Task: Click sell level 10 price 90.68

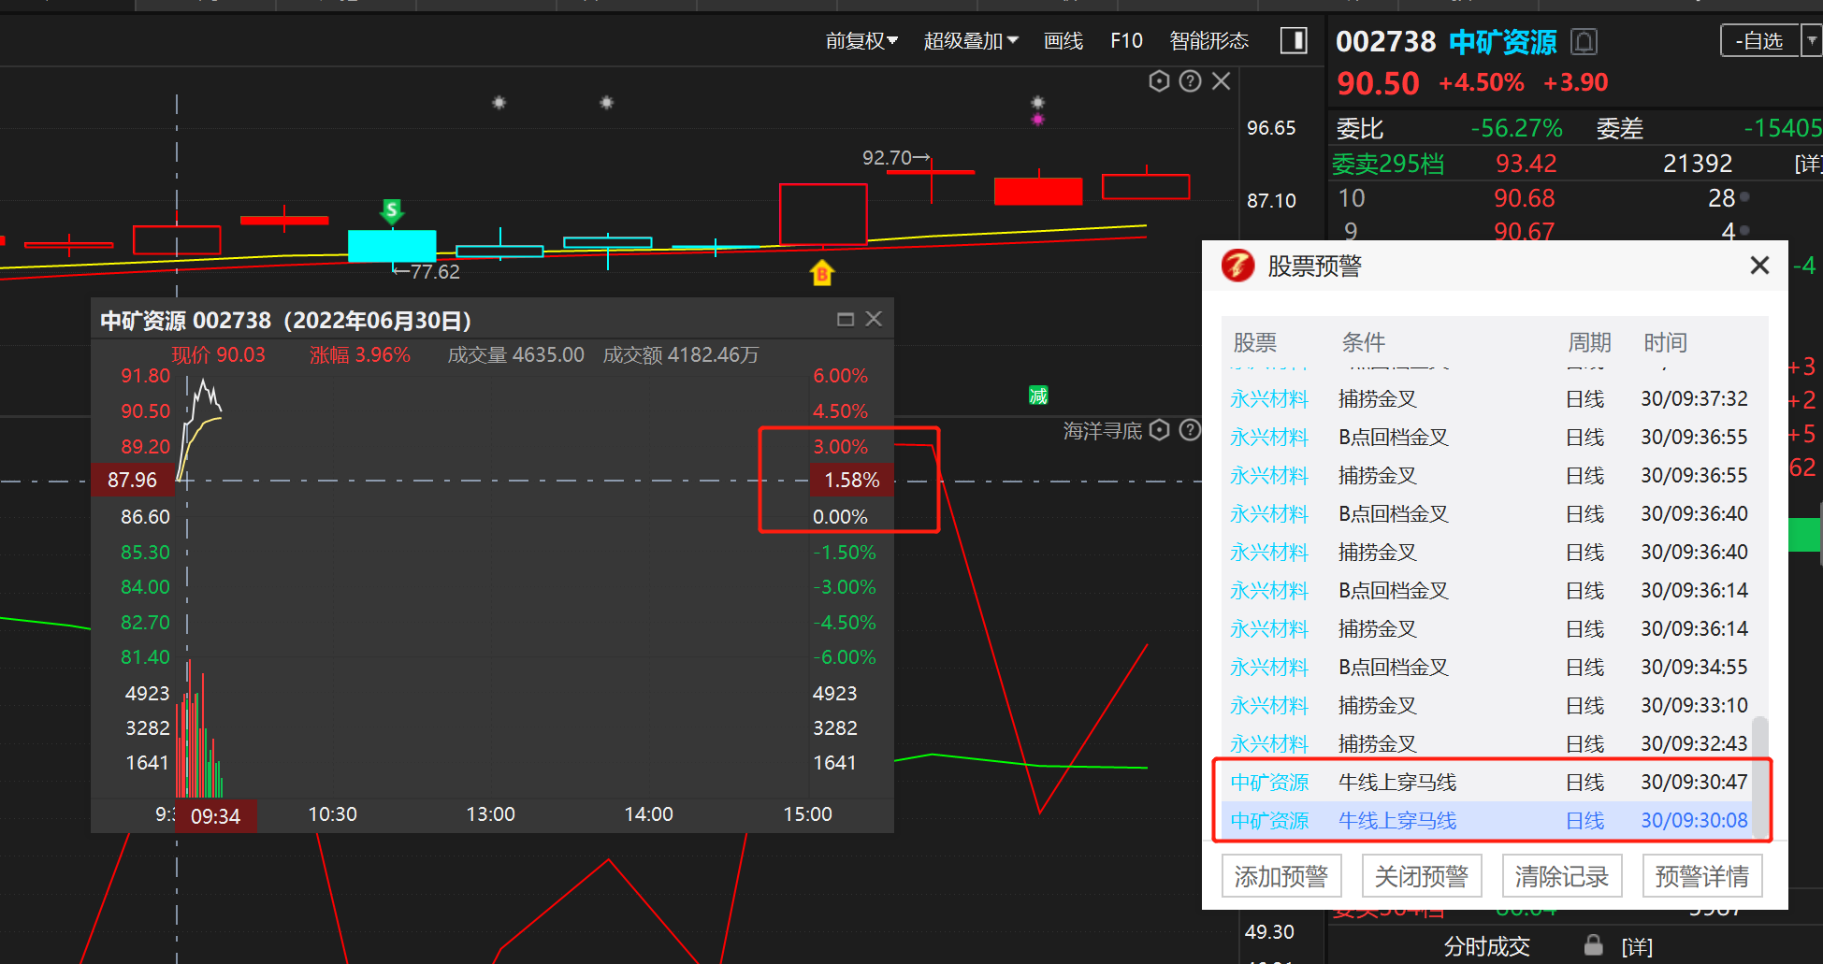Action: pos(1524,198)
